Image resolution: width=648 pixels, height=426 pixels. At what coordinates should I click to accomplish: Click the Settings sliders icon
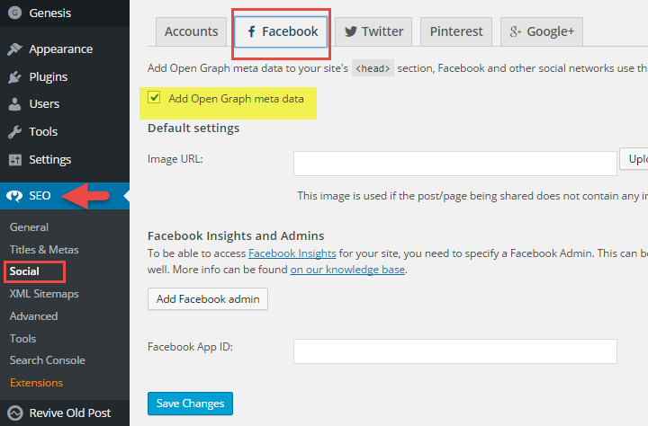coord(15,159)
